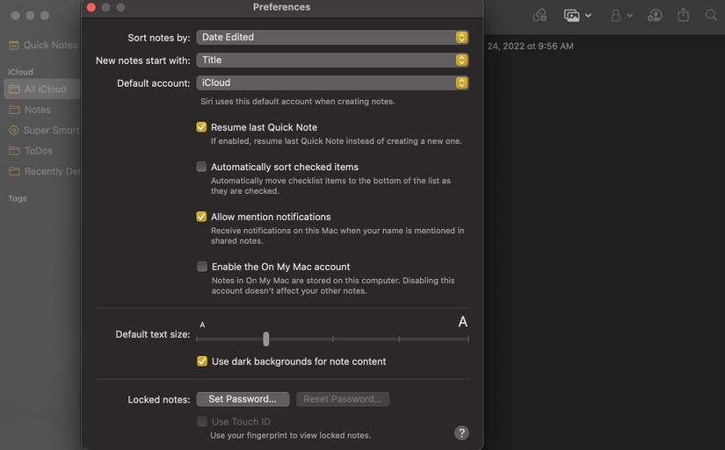
Task: Expand the New notes start with dropdown
Action: pos(332,61)
